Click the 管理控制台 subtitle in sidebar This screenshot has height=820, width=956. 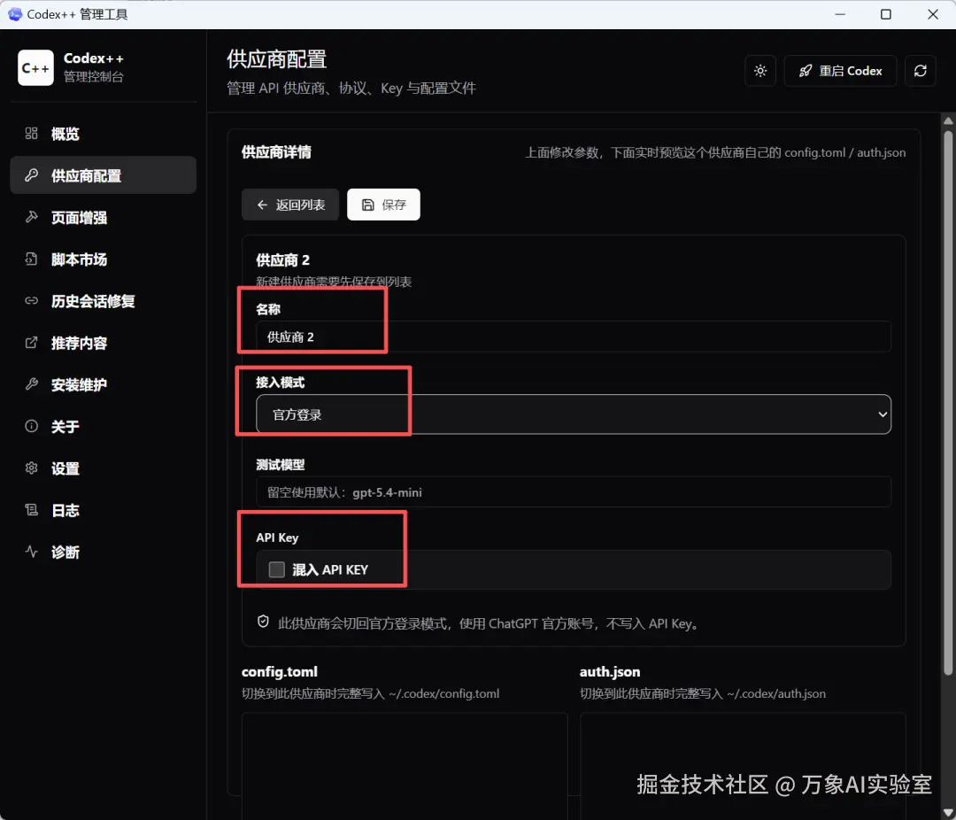click(x=93, y=77)
